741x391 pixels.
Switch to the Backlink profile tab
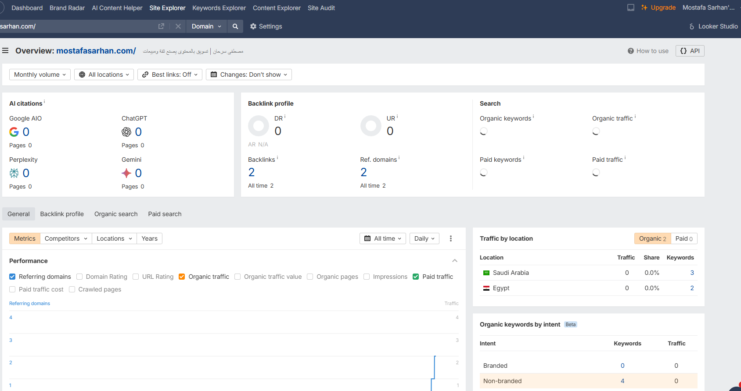62,214
